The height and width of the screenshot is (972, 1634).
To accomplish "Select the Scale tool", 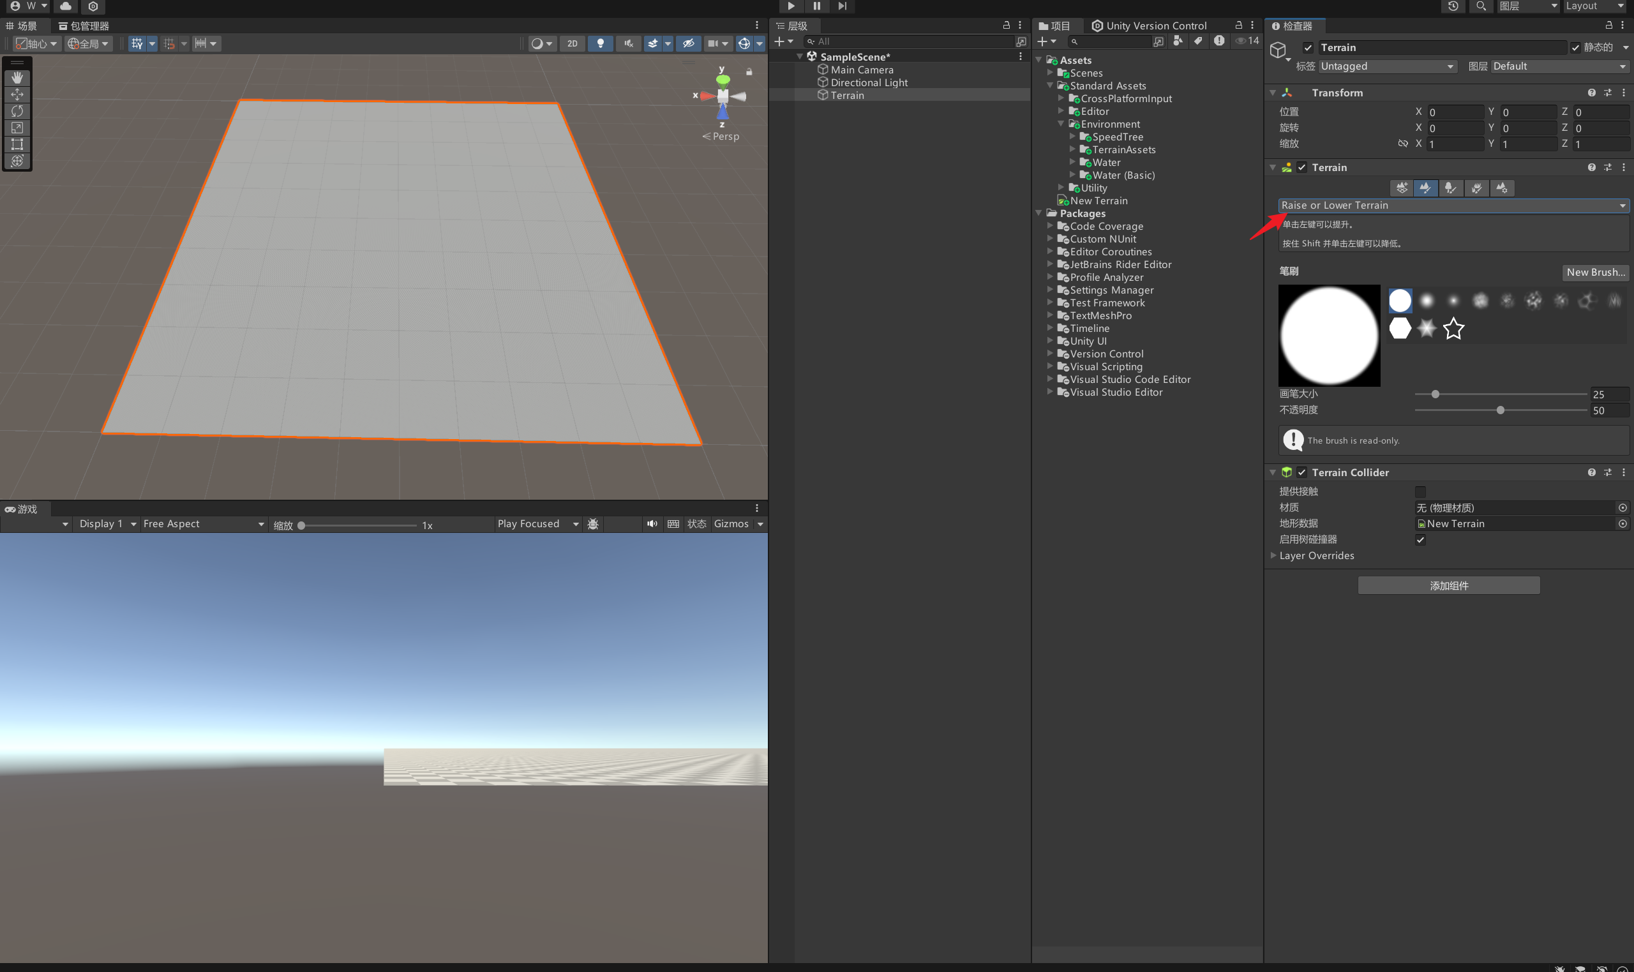I will pyautogui.click(x=17, y=128).
